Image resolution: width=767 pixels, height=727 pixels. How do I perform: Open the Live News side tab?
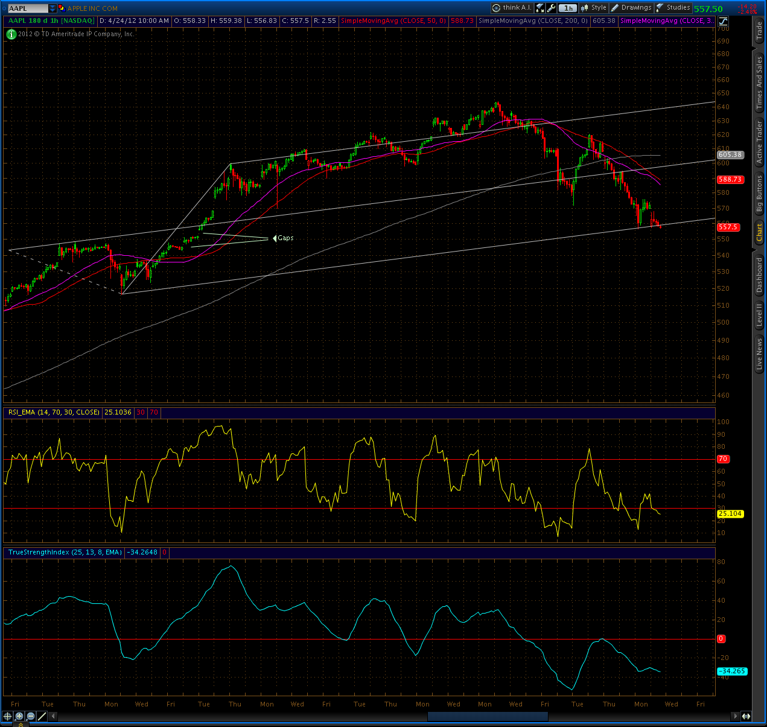point(759,354)
